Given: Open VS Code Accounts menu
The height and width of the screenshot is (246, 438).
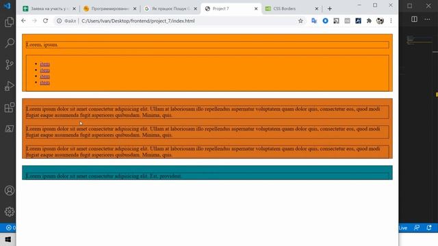Looking at the screenshot, I should pos(9,191).
